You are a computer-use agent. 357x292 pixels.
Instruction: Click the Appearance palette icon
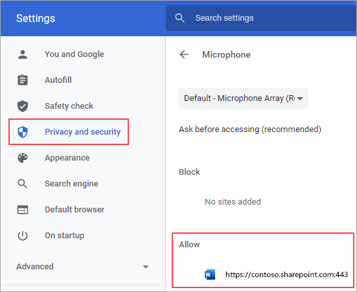[23, 158]
